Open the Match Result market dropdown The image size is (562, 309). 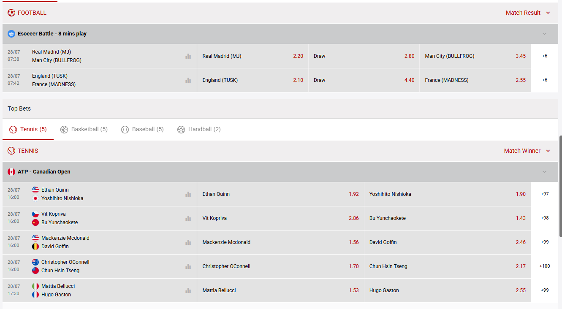528,13
